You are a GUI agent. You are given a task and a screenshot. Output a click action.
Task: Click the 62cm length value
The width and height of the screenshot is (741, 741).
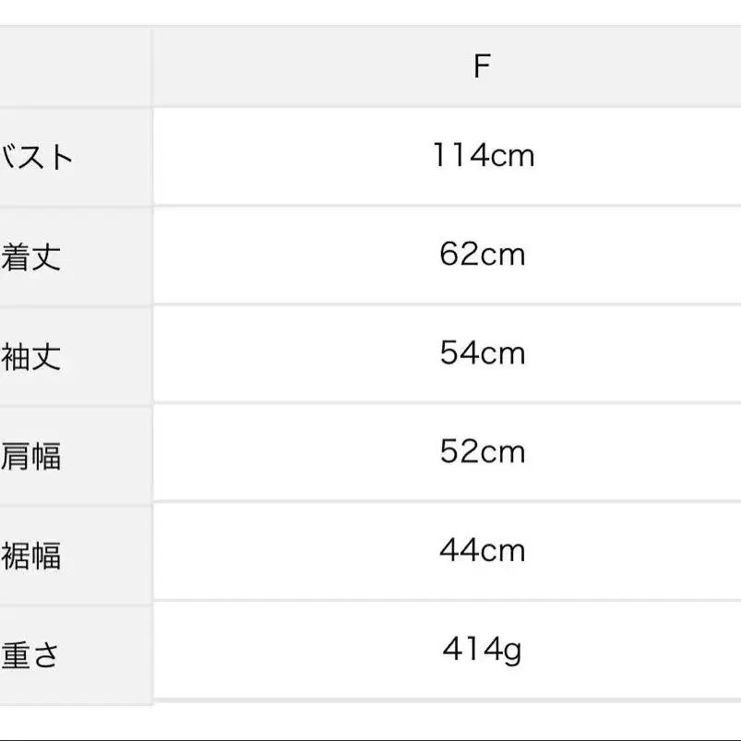coord(482,254)
